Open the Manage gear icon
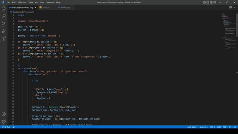 coord(4,122)
